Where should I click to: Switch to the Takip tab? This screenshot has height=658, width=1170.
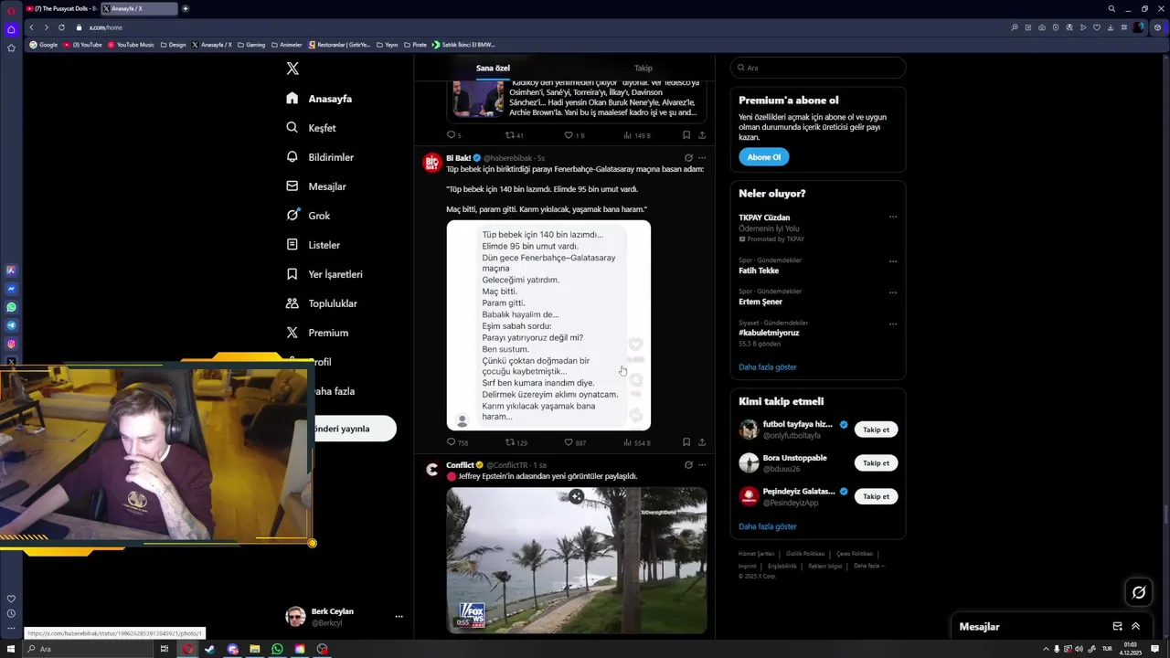pos(643,68)
